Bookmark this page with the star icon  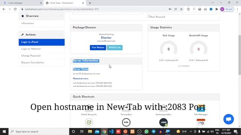(182, 9)
